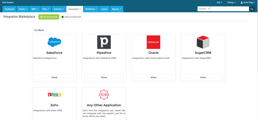Open the SMS dropdown menu

click(35, 9)
